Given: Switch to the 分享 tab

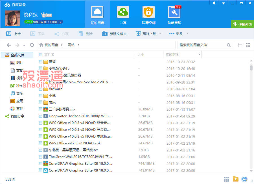Looking at the screenshot, I should tap(123, 15).
